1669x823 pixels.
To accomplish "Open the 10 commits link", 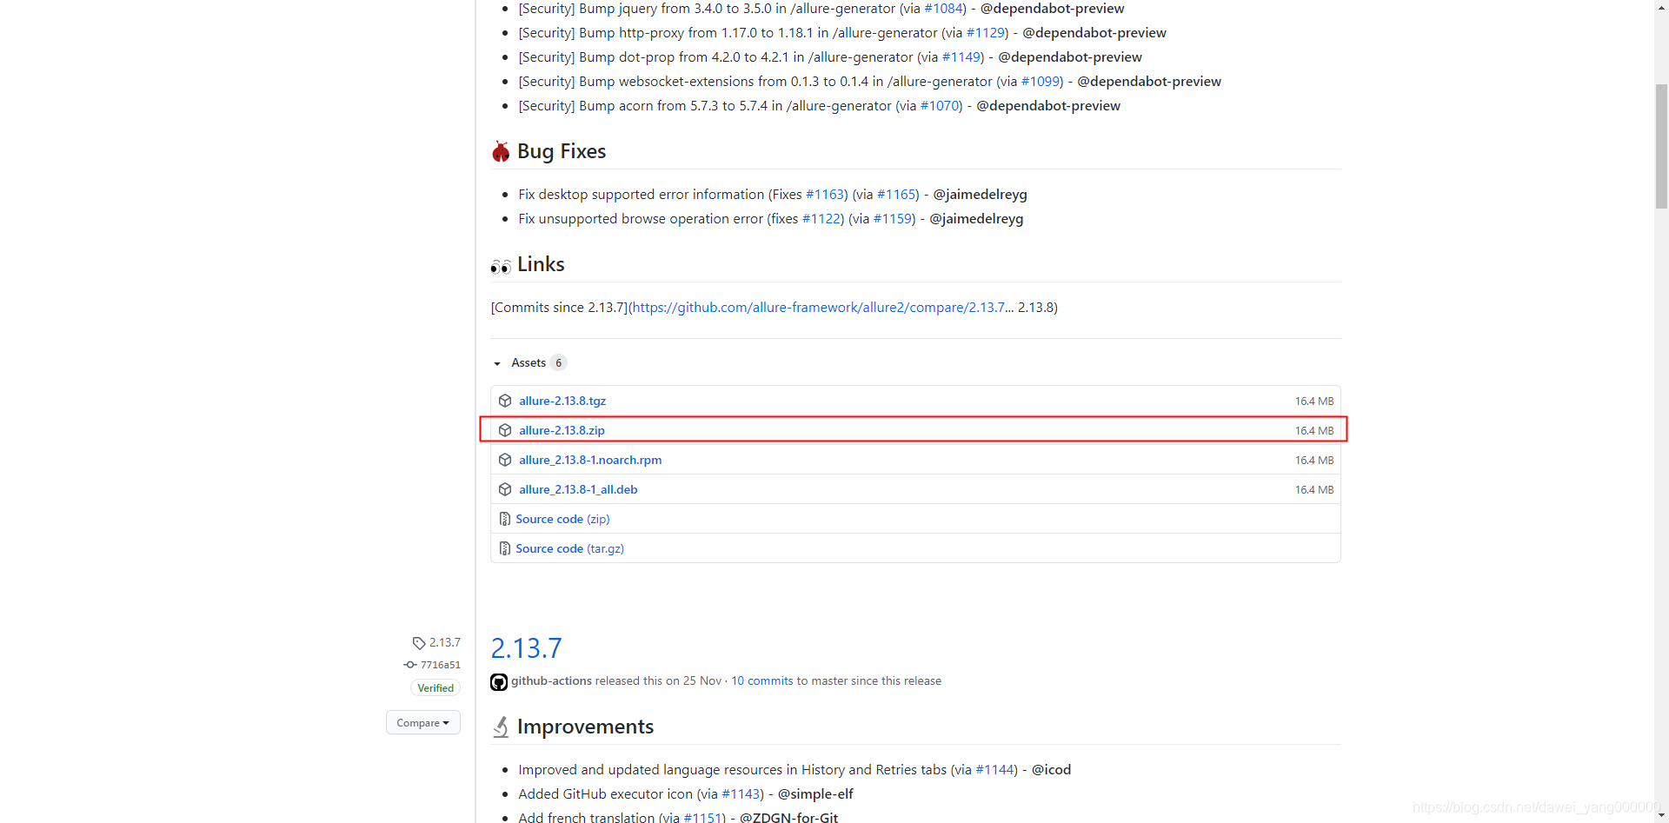I will click(x=762, y=680).
